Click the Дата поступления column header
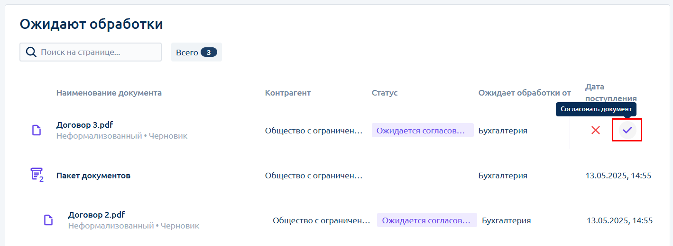Image resolution: width=673 pixels, height=246 pixels. [611, 93]
